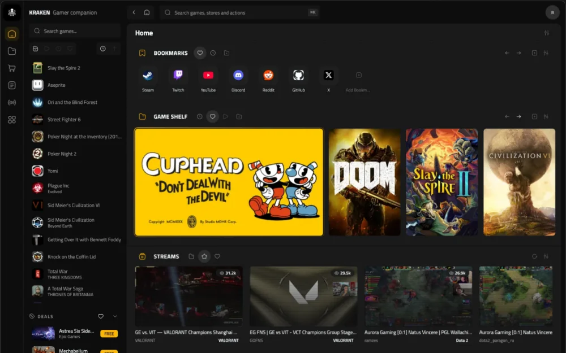Open the library folder sidebar icon
566x353 pixels.
[12, 51]
